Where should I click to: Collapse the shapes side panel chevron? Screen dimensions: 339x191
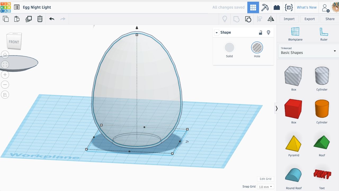pos(276,108)
